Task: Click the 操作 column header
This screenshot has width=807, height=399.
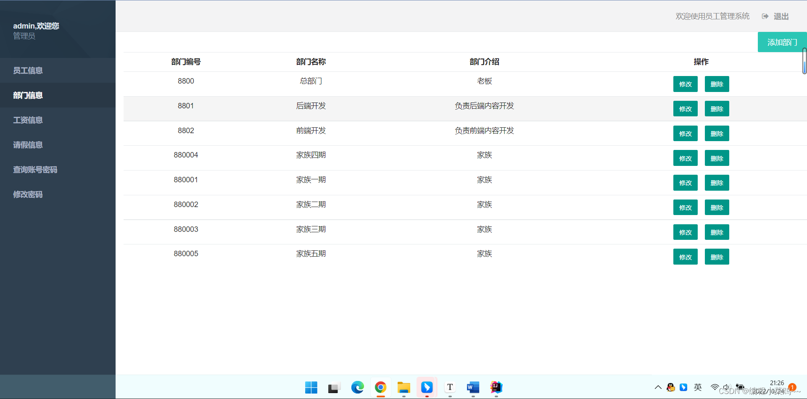Action: [701, 62]
